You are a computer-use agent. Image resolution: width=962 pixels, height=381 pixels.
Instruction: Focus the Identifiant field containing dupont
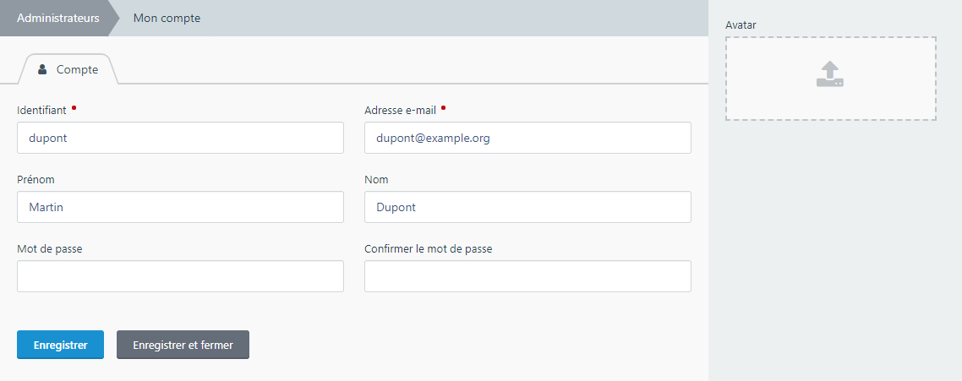click(180, 138)
